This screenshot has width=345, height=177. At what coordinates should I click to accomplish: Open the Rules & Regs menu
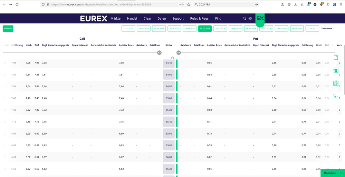pyautogui.click(x=199, y=19)
